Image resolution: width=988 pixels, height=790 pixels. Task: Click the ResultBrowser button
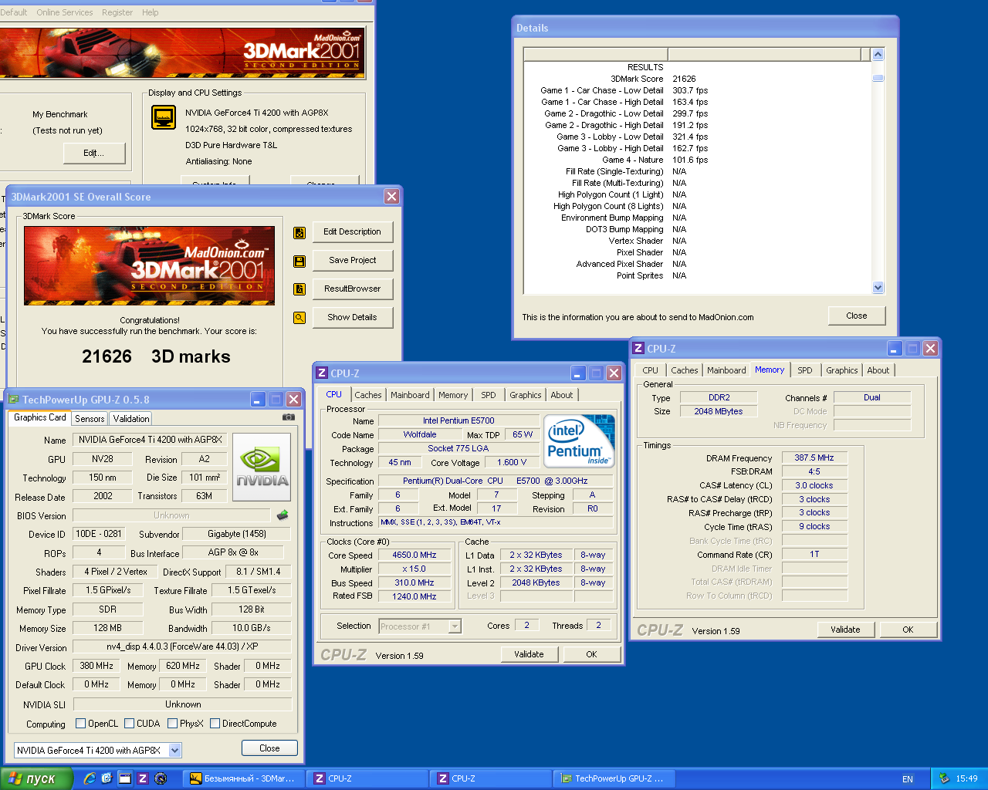pyautogui.click(x=352, y=289)
